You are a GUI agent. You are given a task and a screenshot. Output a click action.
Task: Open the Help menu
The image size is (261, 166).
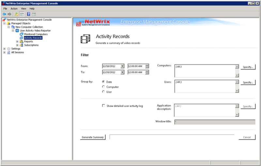pos(32,9)
